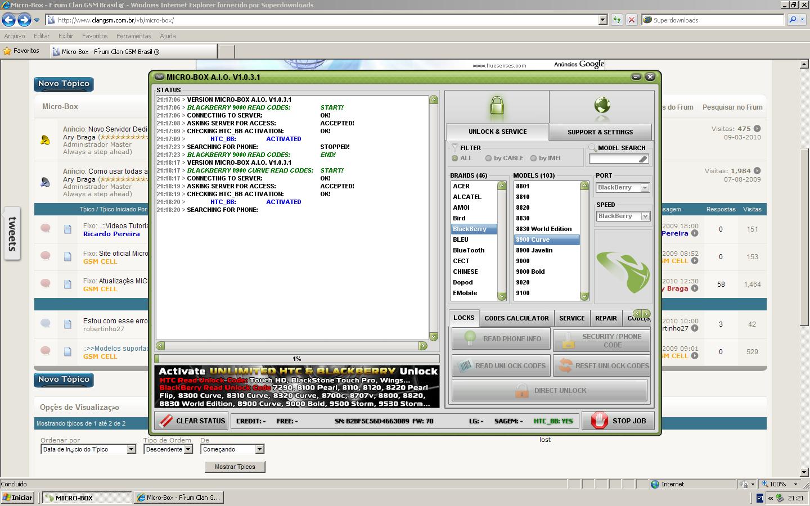The height and width of the screenshot is (506, 810).
Task: Click the magnifier icon beside Model Search
Action: pyautogui.click(x=592, y=148)
